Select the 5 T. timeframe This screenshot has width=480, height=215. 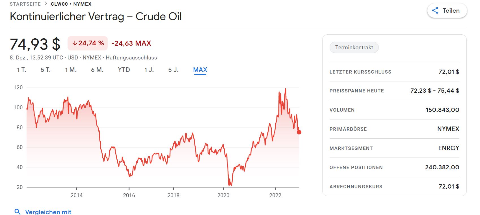click(x=45, y=70)
